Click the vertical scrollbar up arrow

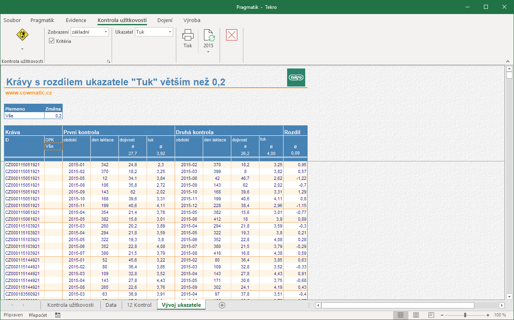click(509, 68)
